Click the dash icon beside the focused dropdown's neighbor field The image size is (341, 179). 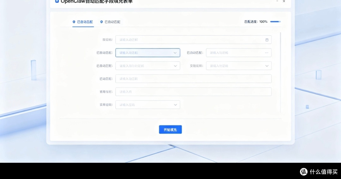point(266,53)
